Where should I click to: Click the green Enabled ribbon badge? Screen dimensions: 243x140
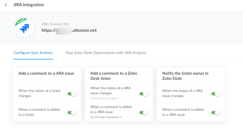coord(20,21)
